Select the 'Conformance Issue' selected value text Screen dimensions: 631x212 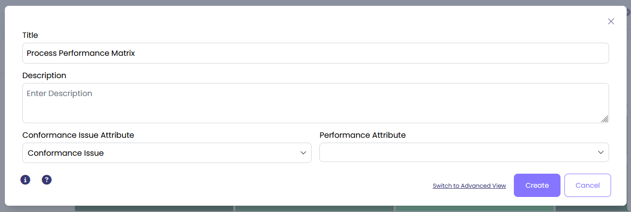coord(66,153)
